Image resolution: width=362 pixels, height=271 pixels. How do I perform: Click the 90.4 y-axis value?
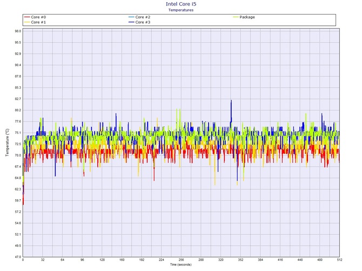click(18, 65)
